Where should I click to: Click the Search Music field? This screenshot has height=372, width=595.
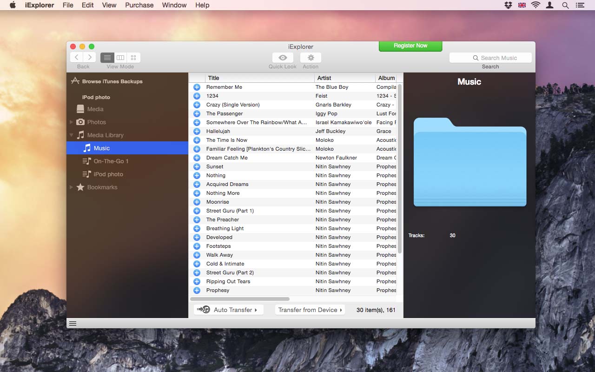(x=490, y=58)
